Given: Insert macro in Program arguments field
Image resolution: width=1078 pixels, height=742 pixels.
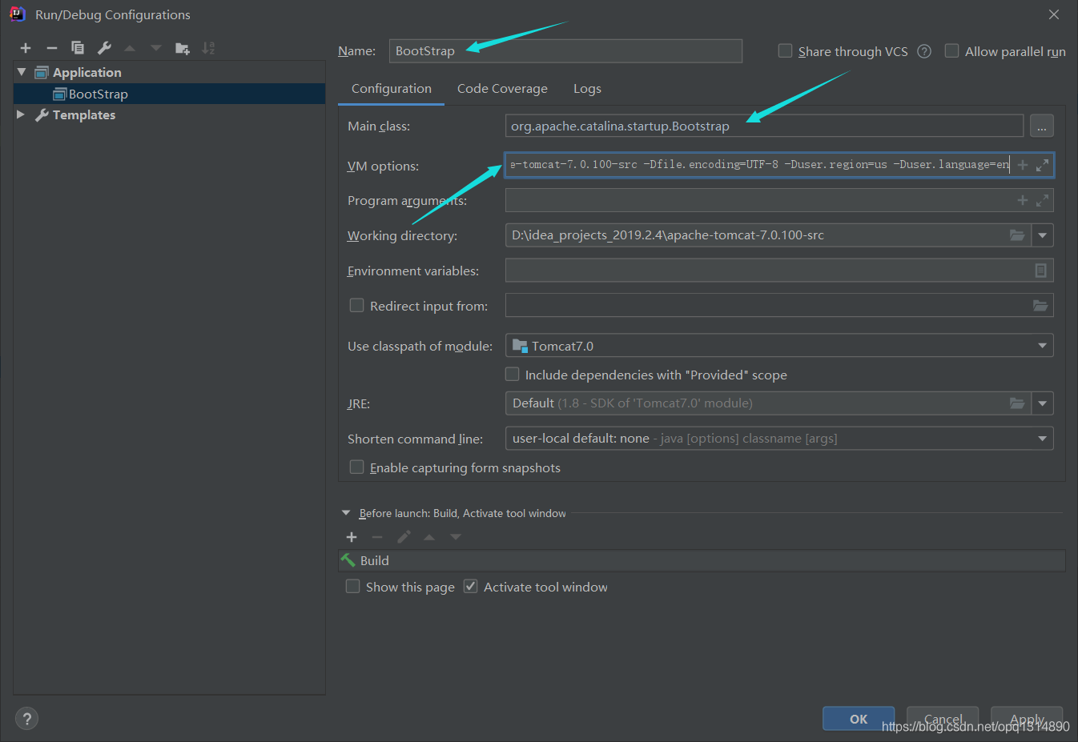Looking at the screenshot, I should point(1023,200).
